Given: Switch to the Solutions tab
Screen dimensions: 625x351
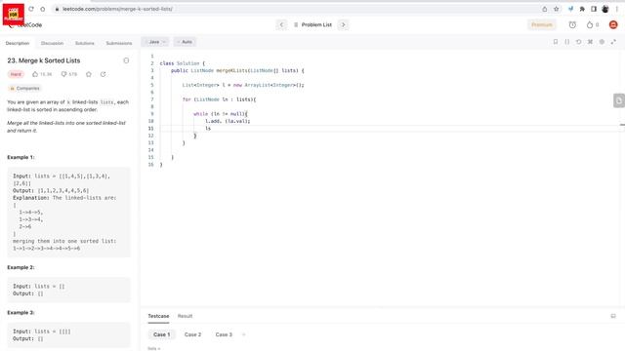Looking at the screenshot, I should (85, 43).
